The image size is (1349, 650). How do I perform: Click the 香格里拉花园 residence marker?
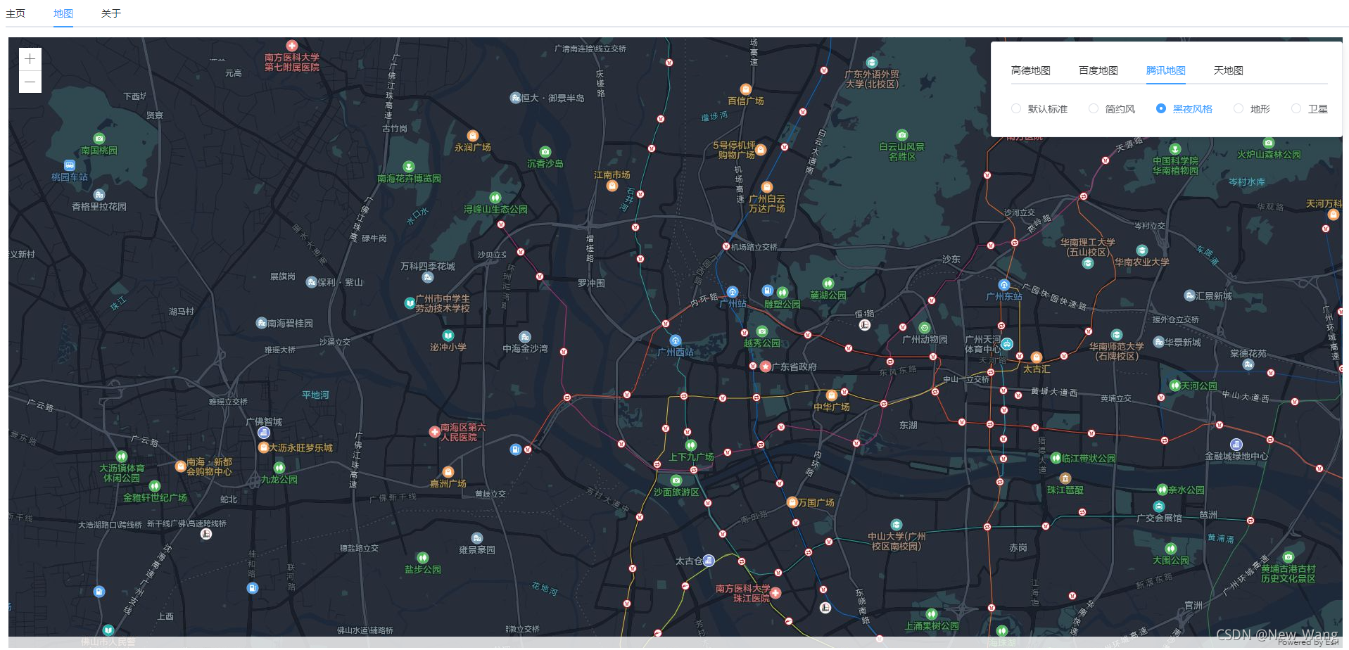point(99,195)
